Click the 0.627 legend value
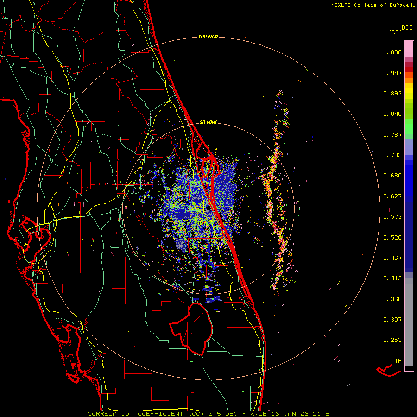 click(392, 196)
